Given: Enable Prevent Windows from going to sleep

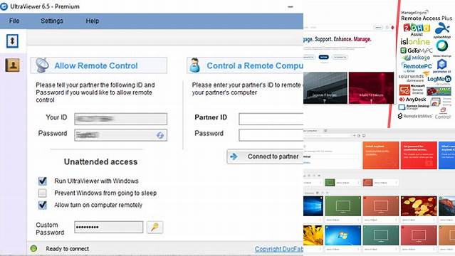Looking at the screenshot, I should (42, 193).
